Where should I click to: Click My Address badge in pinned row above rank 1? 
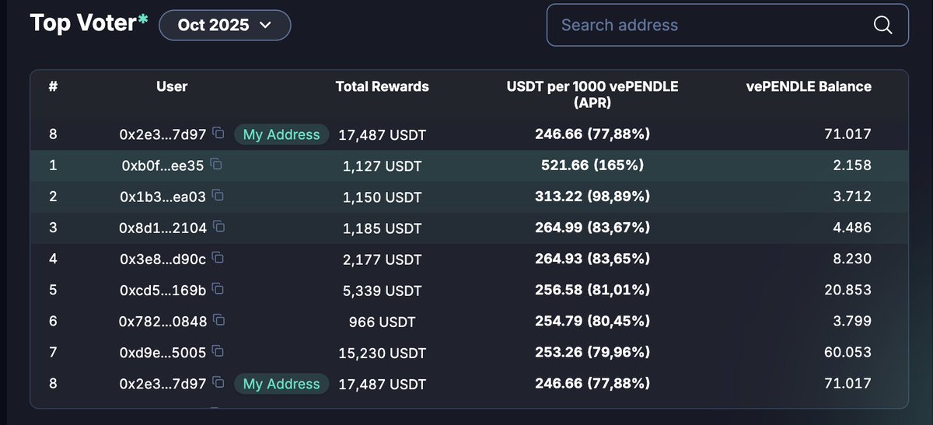click(281, 134)
